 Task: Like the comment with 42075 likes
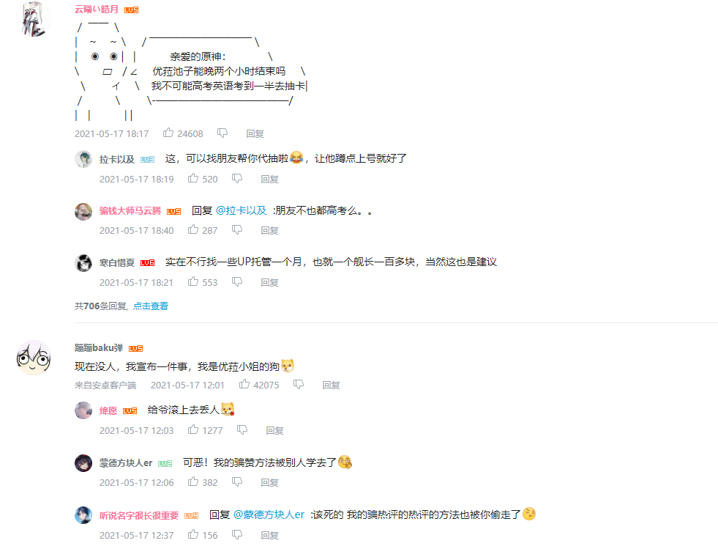coord(244,384)
